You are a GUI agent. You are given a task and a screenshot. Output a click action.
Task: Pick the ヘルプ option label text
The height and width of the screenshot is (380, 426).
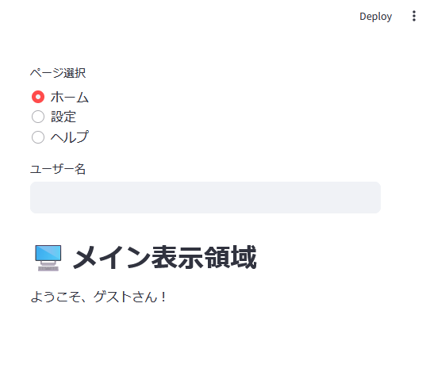(x=70, y=137)
